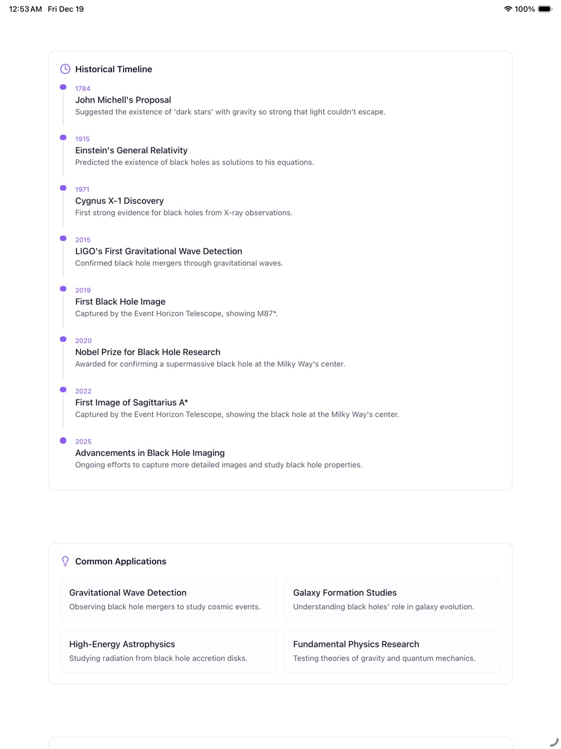The height and width of the screenshot is (749, 561).
Task: Tap the WiFi status icon
Action: click(508, 9)
